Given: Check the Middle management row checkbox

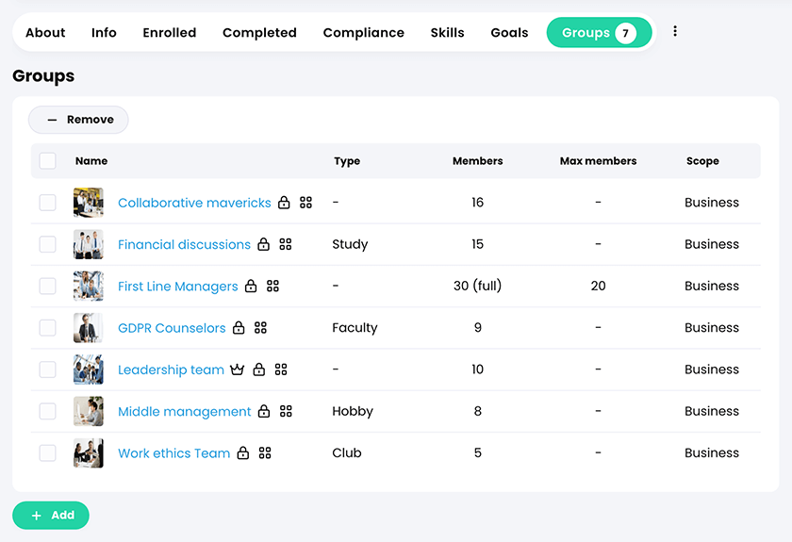Looking at the screenshot, I should tap(47, 411).
